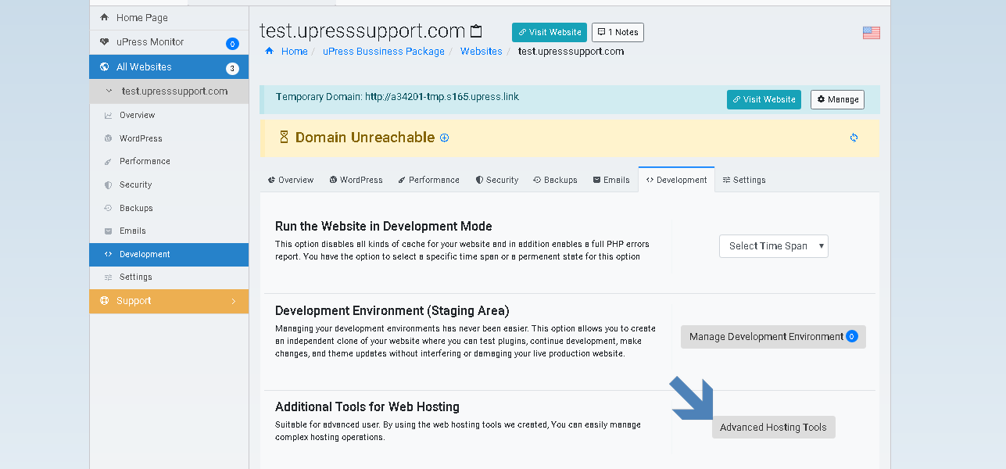Click the WordPress logo icon in the sidebar
This screenshot has height=469, width=1006.
coord(109,138)
